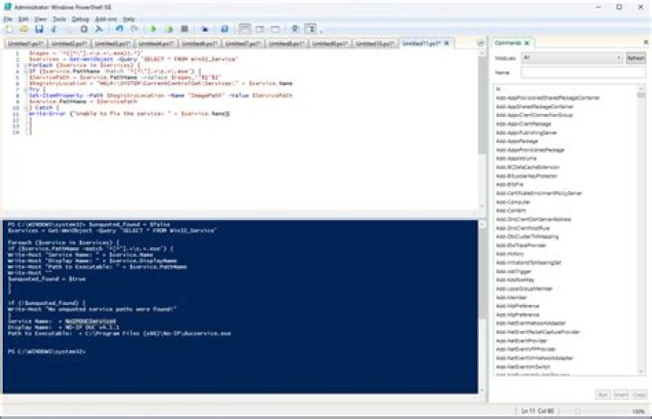Image resolution: width=652 pixels, height=419 pixels.
Task: Click the script pane vertical scrollbar
Action: [x=482, y=104]
